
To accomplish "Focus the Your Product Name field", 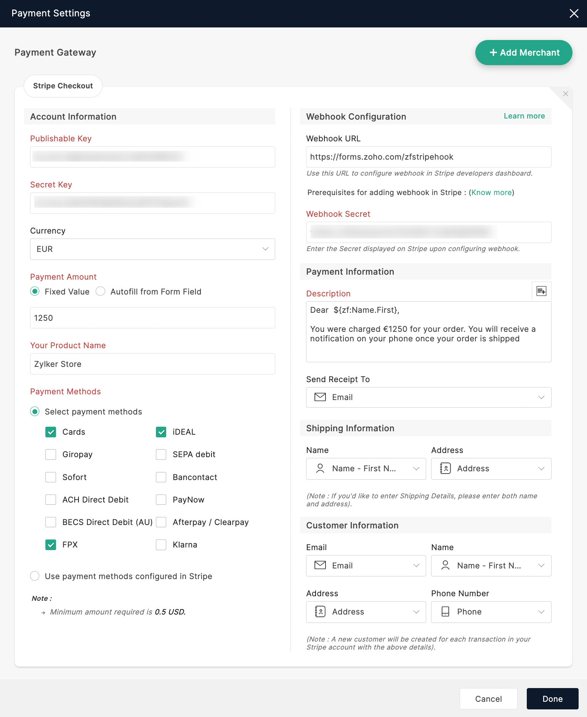I will pos(152,364).
